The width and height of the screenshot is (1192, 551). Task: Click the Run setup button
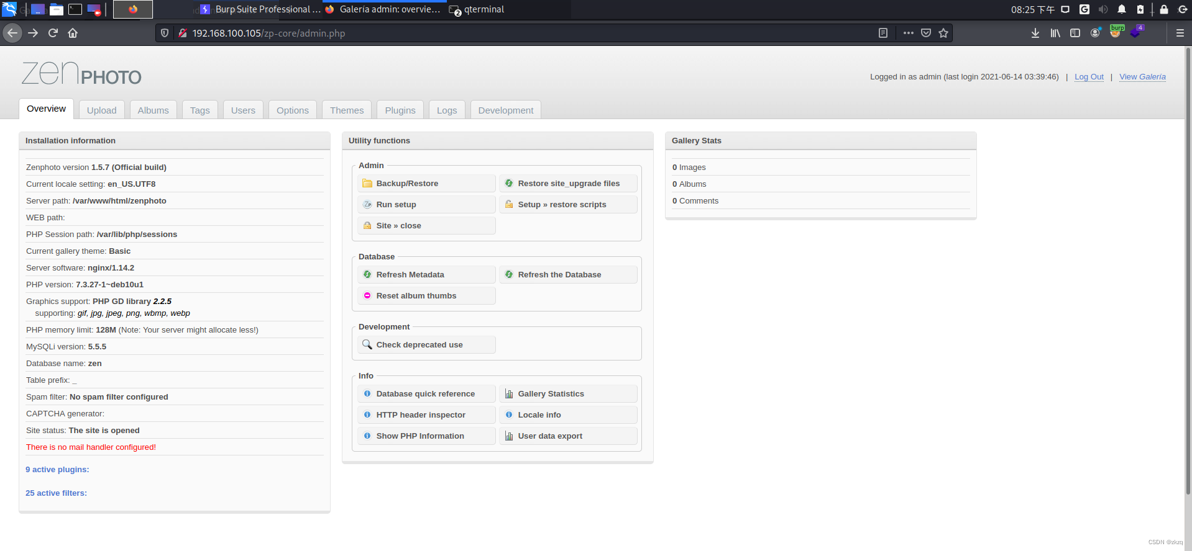click(426, 204)
